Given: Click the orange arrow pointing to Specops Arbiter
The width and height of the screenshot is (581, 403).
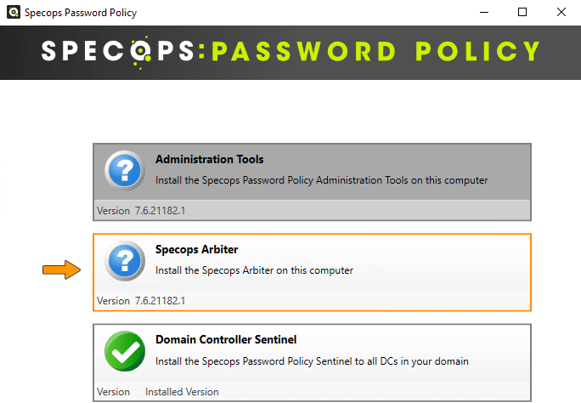Looking at the screenshot, I should click(61, 270).
